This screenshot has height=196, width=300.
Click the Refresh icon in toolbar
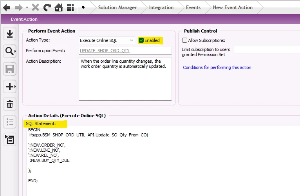(47, 8)
